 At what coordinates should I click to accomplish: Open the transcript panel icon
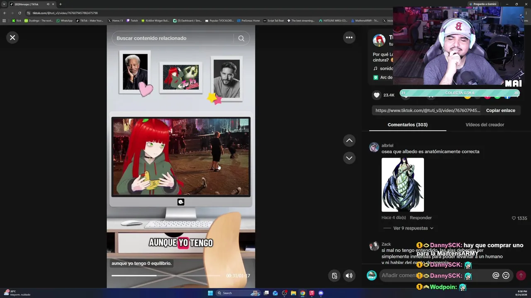tap(334, 276)
